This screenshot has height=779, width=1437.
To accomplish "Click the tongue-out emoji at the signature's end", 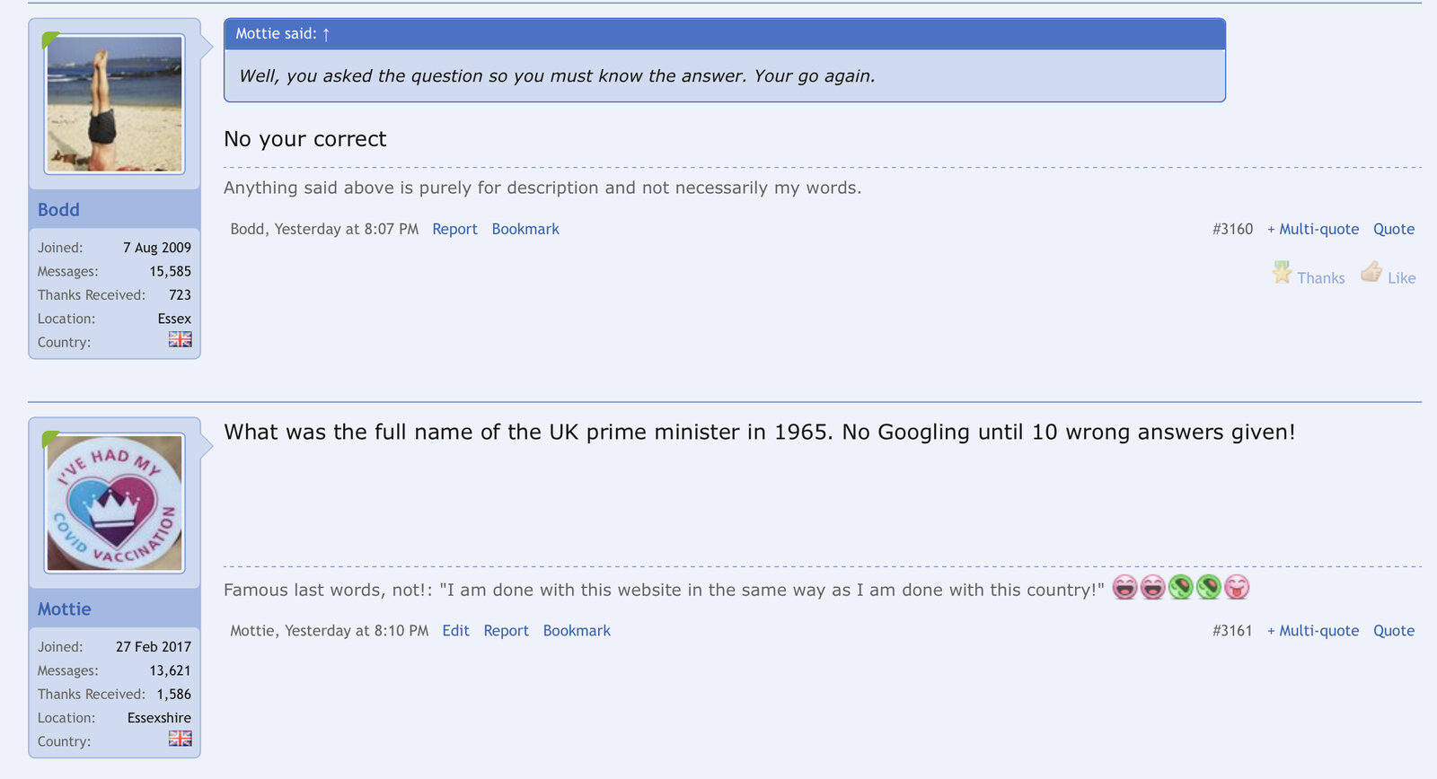I will (x=1237, y=588).
